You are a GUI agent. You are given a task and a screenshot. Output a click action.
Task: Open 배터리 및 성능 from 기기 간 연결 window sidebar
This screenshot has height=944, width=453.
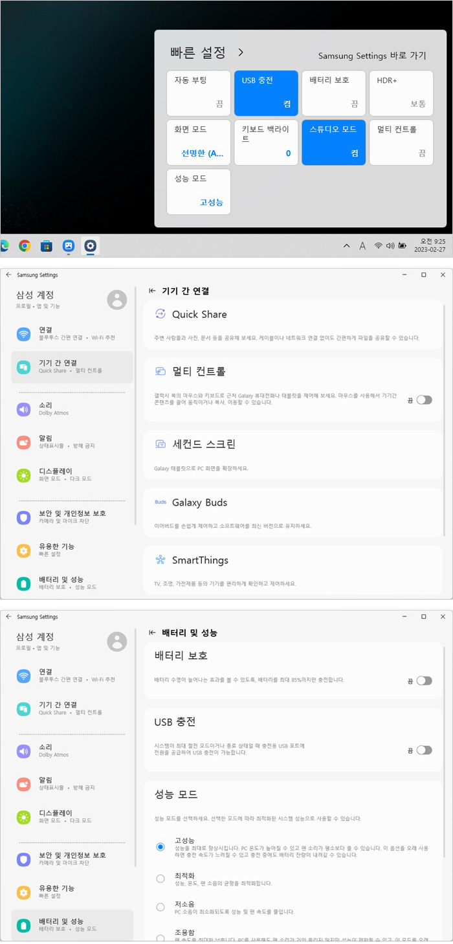[x=72, y=583]
